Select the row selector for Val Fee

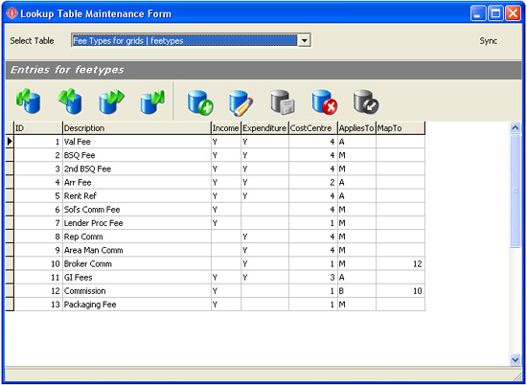(10, 142)
